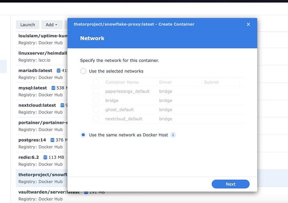Select the vaultwarden/server:latest image
Image resolution: width=288 pixels, height=203 pixels.
coord(42,195)
